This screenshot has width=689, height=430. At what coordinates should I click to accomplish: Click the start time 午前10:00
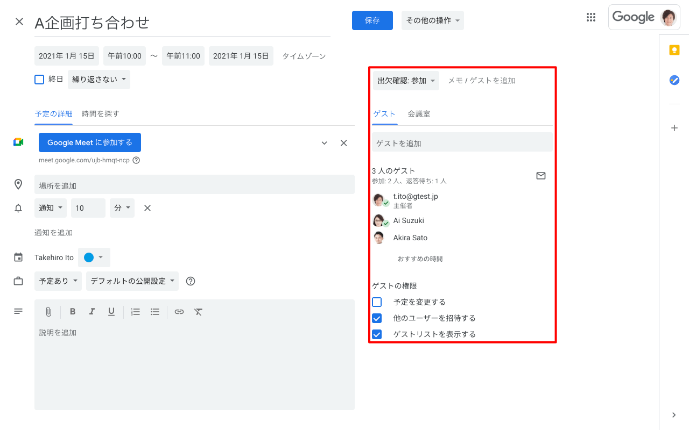pos(125,56)
